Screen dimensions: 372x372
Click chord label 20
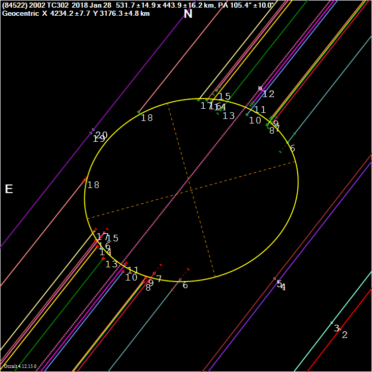[102, 135]
